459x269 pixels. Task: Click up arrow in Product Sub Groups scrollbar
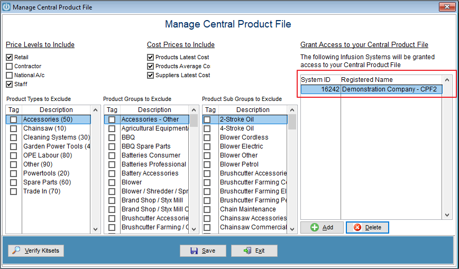292,110
